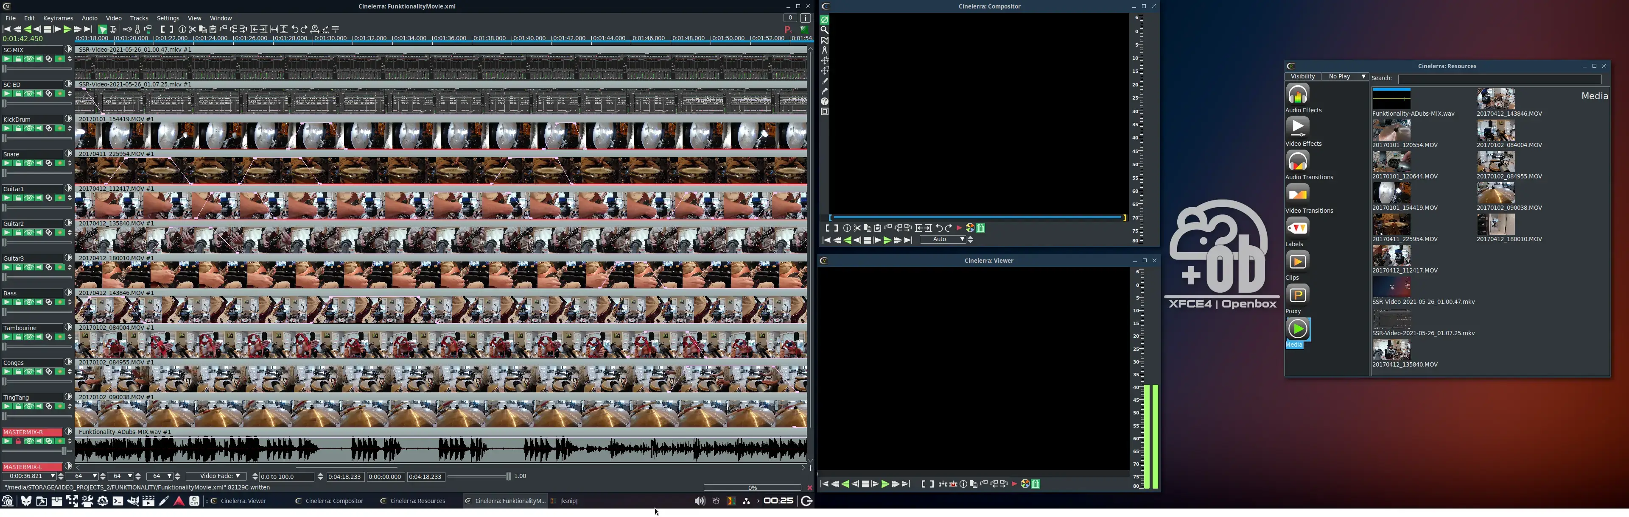Toggle draw media eye on Bass track

pyautogui.click(x=29, y=302)
